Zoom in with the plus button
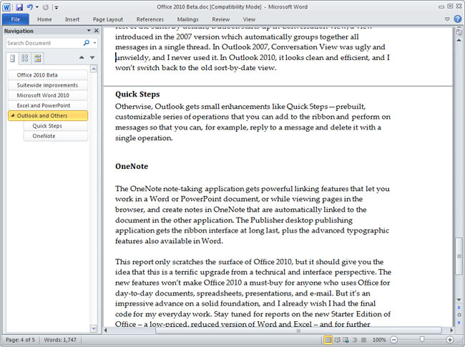465x347 pixels. click(450, 340)
